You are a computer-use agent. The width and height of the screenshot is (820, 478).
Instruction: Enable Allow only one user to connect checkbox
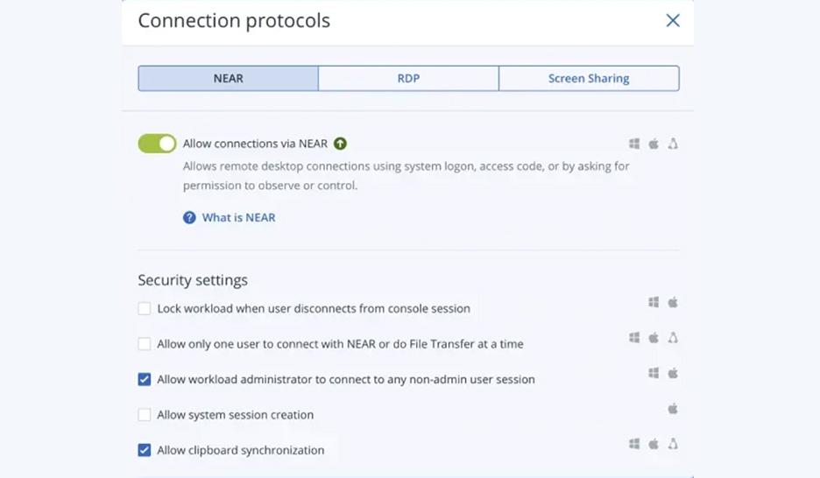145,344
